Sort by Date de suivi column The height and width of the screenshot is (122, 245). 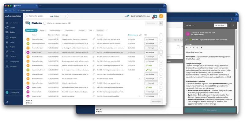tap(133, 35)
